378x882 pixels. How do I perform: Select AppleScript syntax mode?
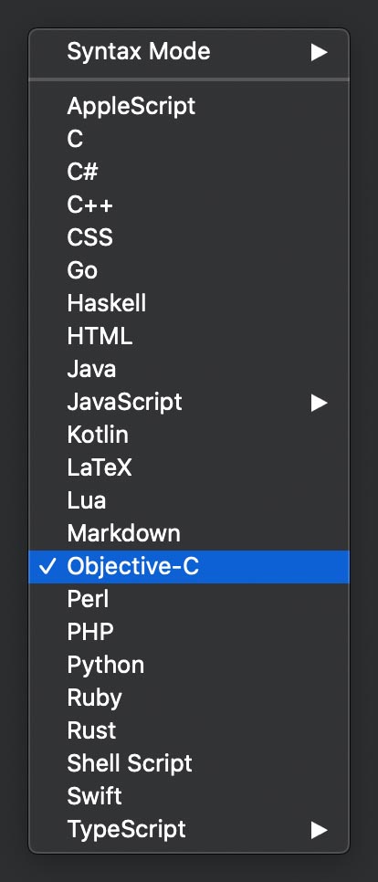click(189, 106)
